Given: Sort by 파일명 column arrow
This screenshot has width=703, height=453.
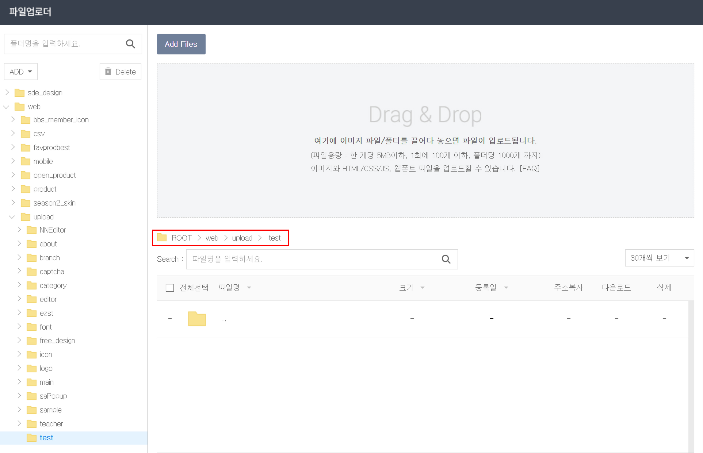Looking at the screenshot, I should click(x=249, y=288).
